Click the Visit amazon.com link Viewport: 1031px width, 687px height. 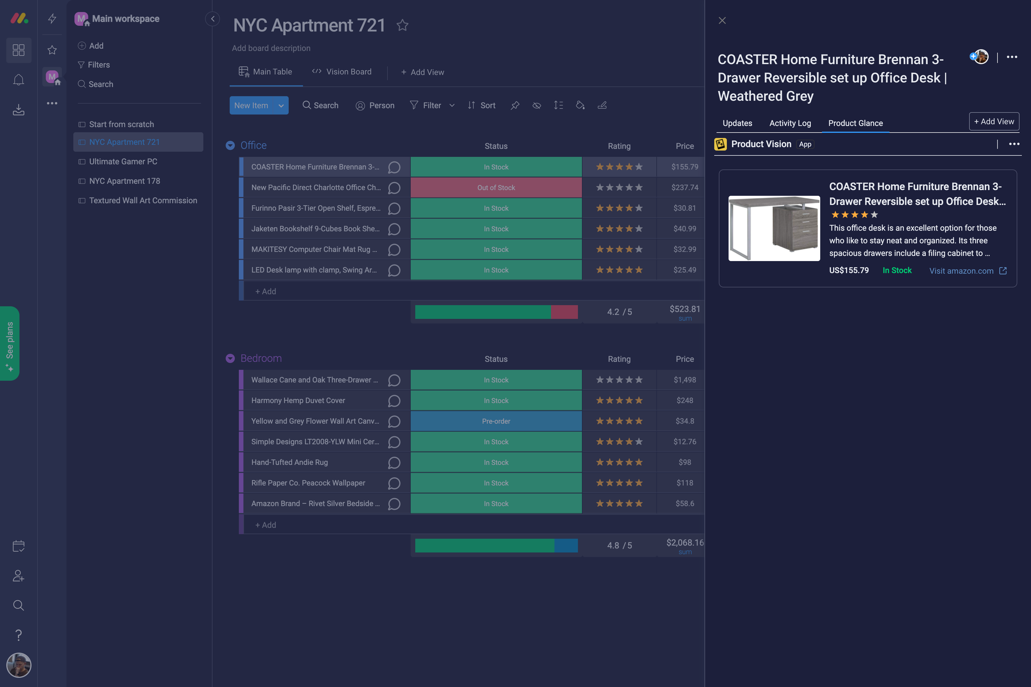point(961,271)
